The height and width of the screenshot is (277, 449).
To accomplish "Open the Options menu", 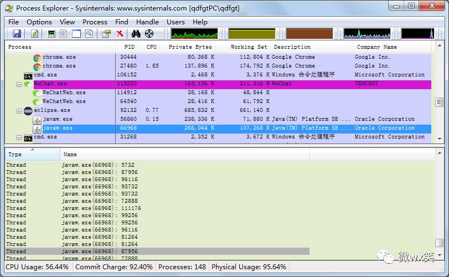I will (39, 22).
